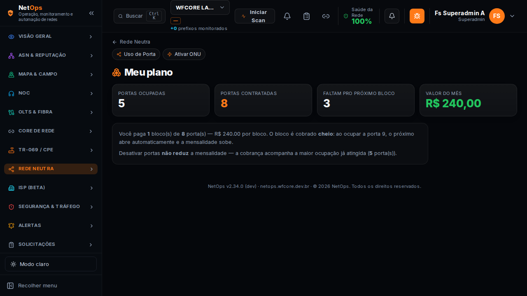The height and width of the screenshot is (296, 527).
Task: Open user menu chevron beside avatar
Action: point(512,16)
